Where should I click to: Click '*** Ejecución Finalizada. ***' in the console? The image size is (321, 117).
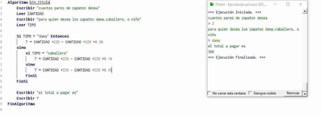coord(237,58)
